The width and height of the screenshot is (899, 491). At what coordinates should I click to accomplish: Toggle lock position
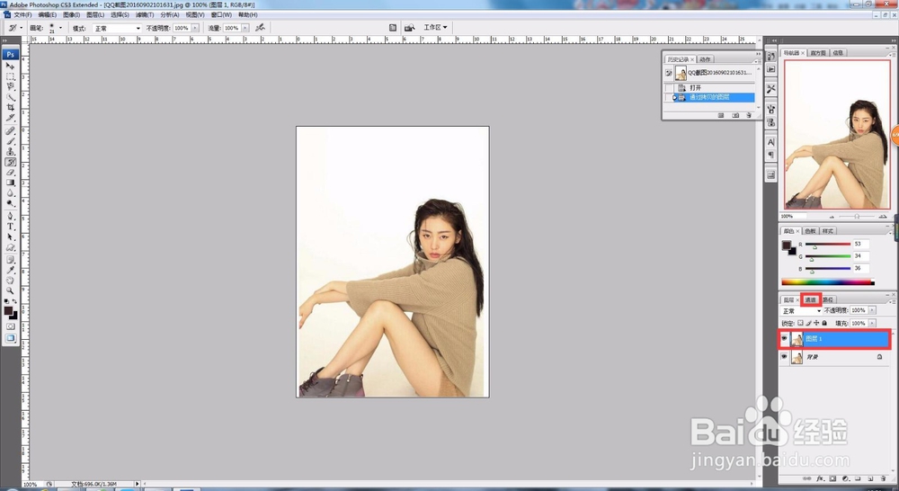click(816, 323)
